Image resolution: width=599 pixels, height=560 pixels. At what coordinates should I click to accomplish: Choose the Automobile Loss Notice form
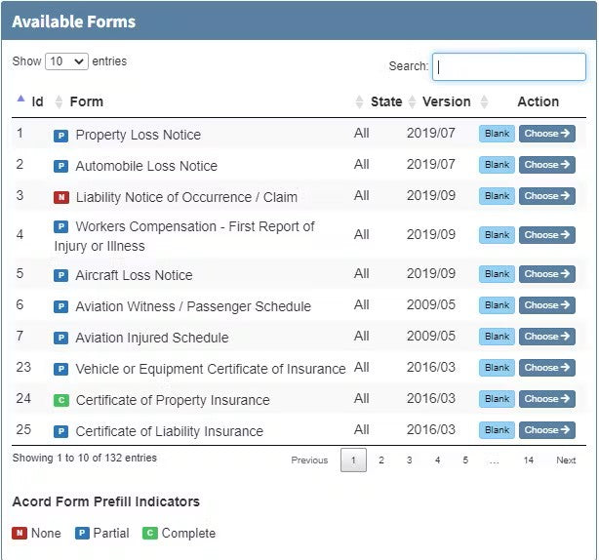click(546, 165)
